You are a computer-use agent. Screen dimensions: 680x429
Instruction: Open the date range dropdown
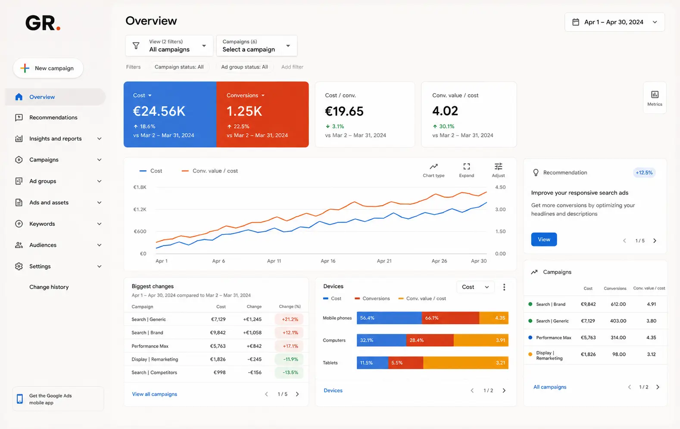(614, 22)
